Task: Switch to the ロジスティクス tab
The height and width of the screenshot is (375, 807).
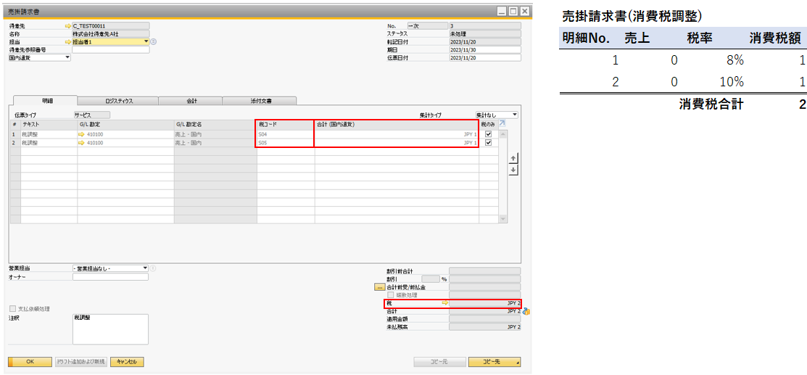Action: coord(118,101)
